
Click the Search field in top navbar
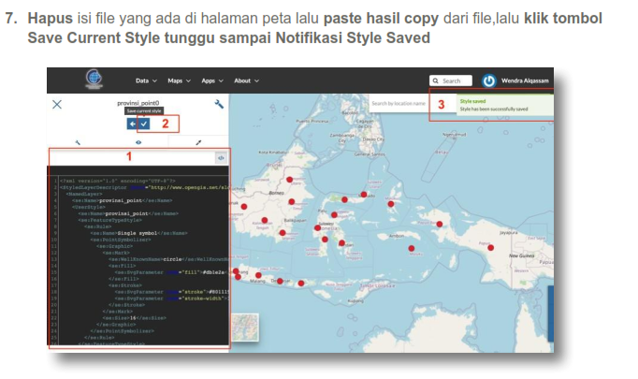[453, 81]
